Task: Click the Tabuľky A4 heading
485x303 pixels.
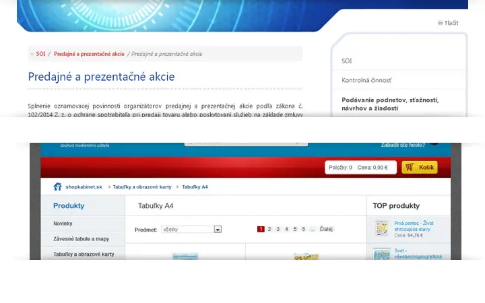Action: 156,205
